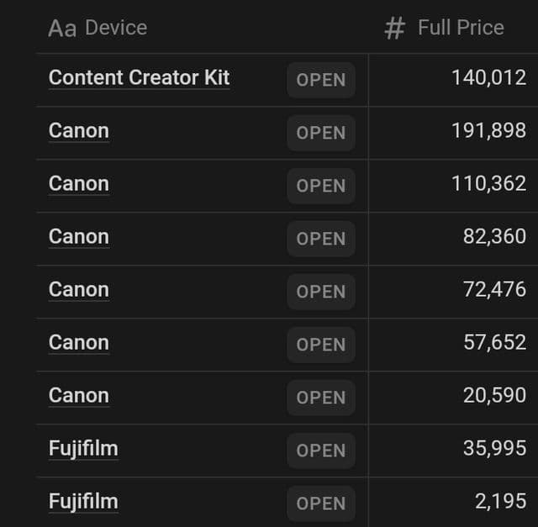
Task: Click the # number-type icon beside Full Price
Action: point(394,28)
